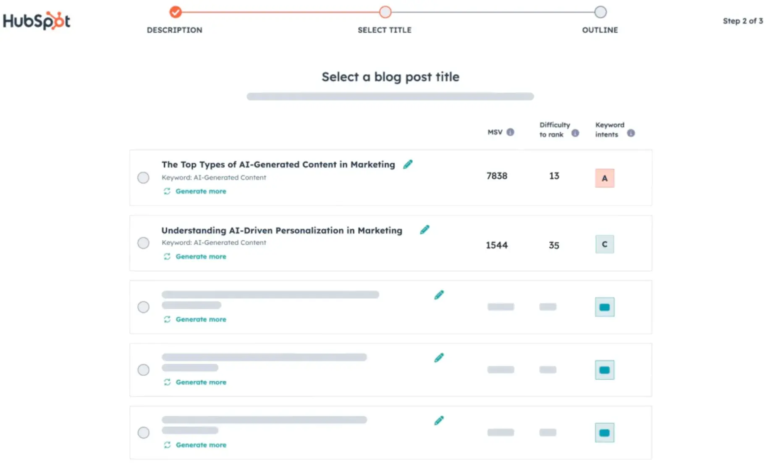The width and height of the screenshot is (773, 469).
Task: Open the MSV info tooltip icon
Action: point(510,132)
